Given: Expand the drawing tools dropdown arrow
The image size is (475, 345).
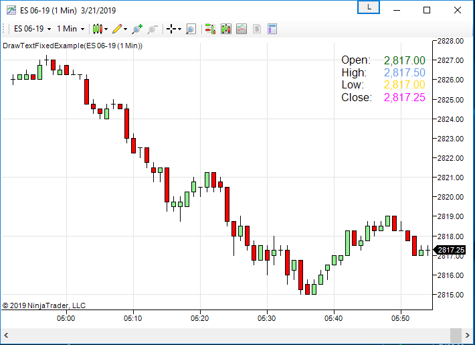Looking at the screenshot, I should (x=125, y=29).
